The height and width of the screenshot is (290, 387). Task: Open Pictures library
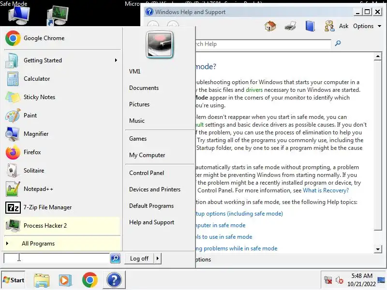139,104
